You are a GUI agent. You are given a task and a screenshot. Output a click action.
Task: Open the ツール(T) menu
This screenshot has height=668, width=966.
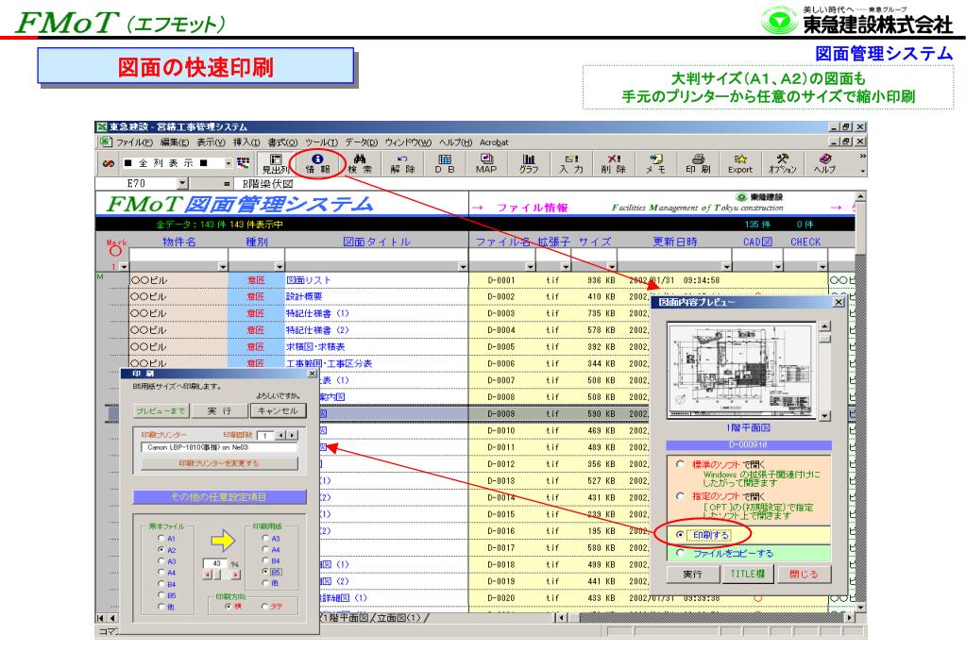coord(322,142)
